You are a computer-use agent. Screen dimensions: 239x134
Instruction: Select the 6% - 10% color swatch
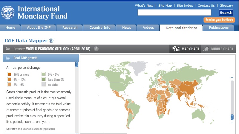tap(9, 79)
